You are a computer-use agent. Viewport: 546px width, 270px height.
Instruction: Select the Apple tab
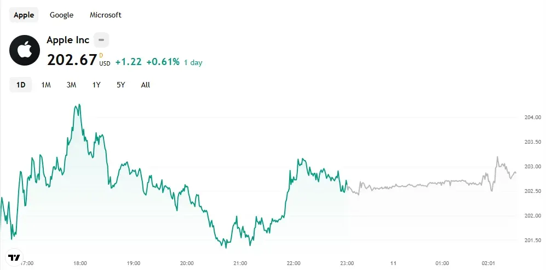tap(24, 15)
